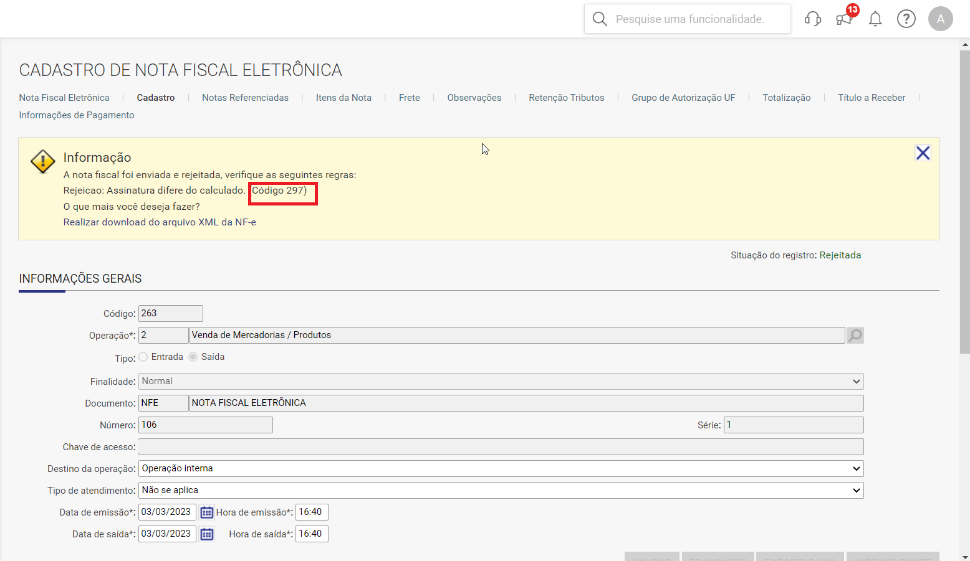Expand the Destino da operação dropdown
Image resolution: width=970 pixels, height=561 pixels.
click(501, 468)
